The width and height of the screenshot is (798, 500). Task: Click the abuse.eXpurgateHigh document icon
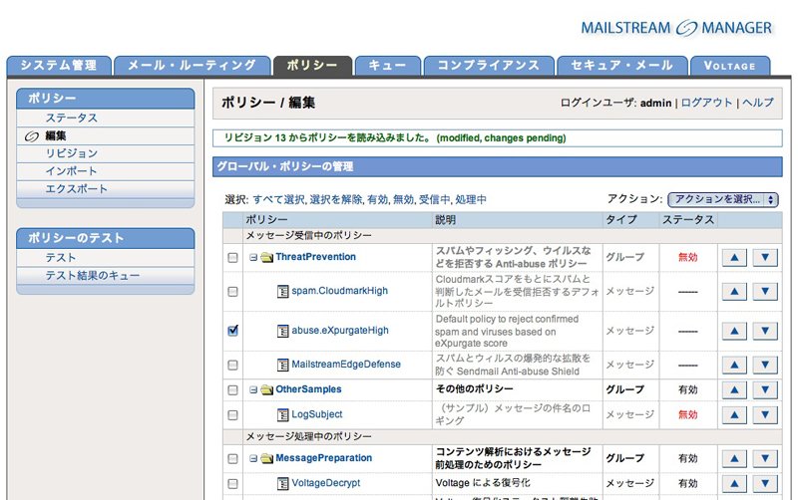[282, 331]
